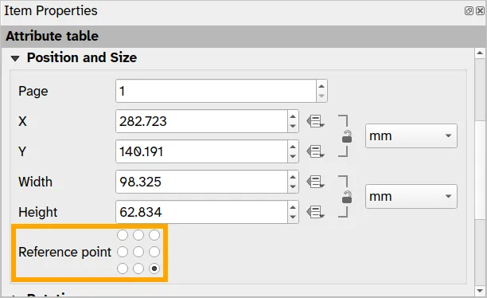The width and height of the screenshot is (487, 298).
Task: Click the panel scrollbar down arrow
Action: [480, 291]
